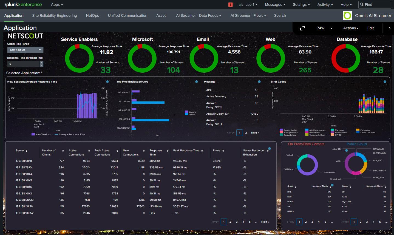
Task: Toggle Forbidden legend in Error Codes
Action: (363, 130)
